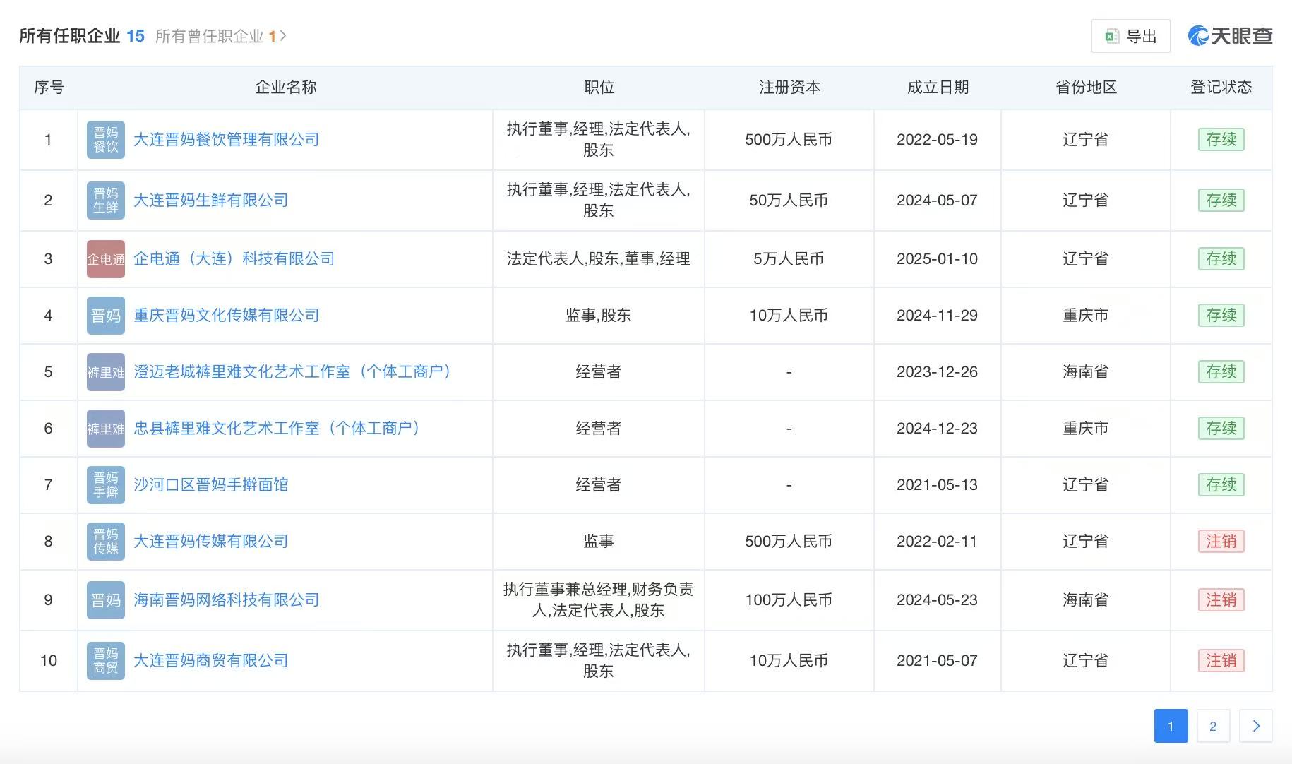Viewport: 1292px width, 764px height.
Task: Click the 天眼查 logo
Action: click(x=1230, y=36)
